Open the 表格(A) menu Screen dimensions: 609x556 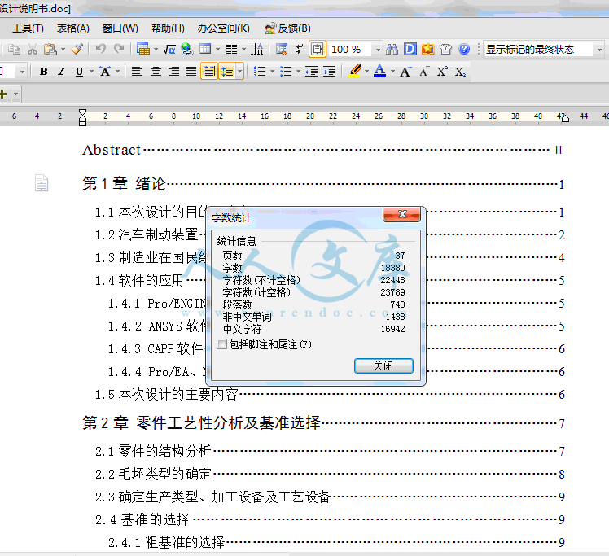73,28
